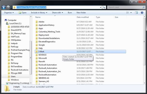Screen dimensions: 147x94
Task: Select the I-Mark folder row
Action: click(x=80, y=51)
